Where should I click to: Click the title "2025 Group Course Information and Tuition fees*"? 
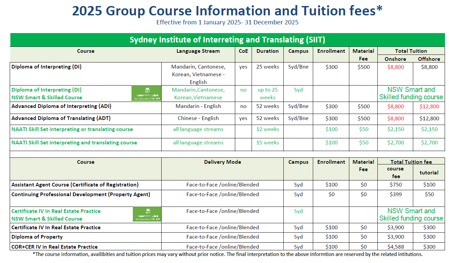pyautogui.click(x=227, y=11)
